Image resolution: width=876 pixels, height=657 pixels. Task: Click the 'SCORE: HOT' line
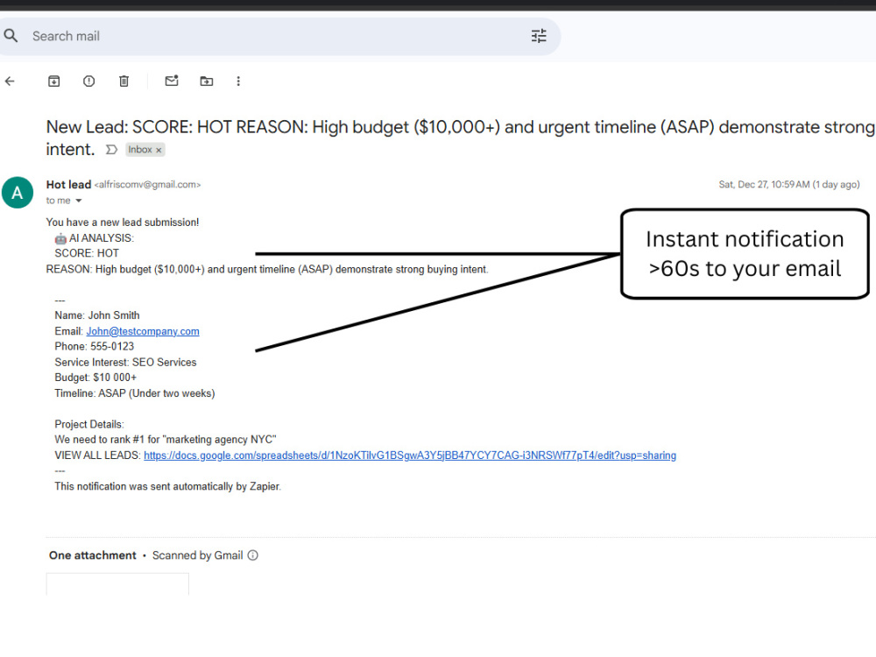coord(87,254)
